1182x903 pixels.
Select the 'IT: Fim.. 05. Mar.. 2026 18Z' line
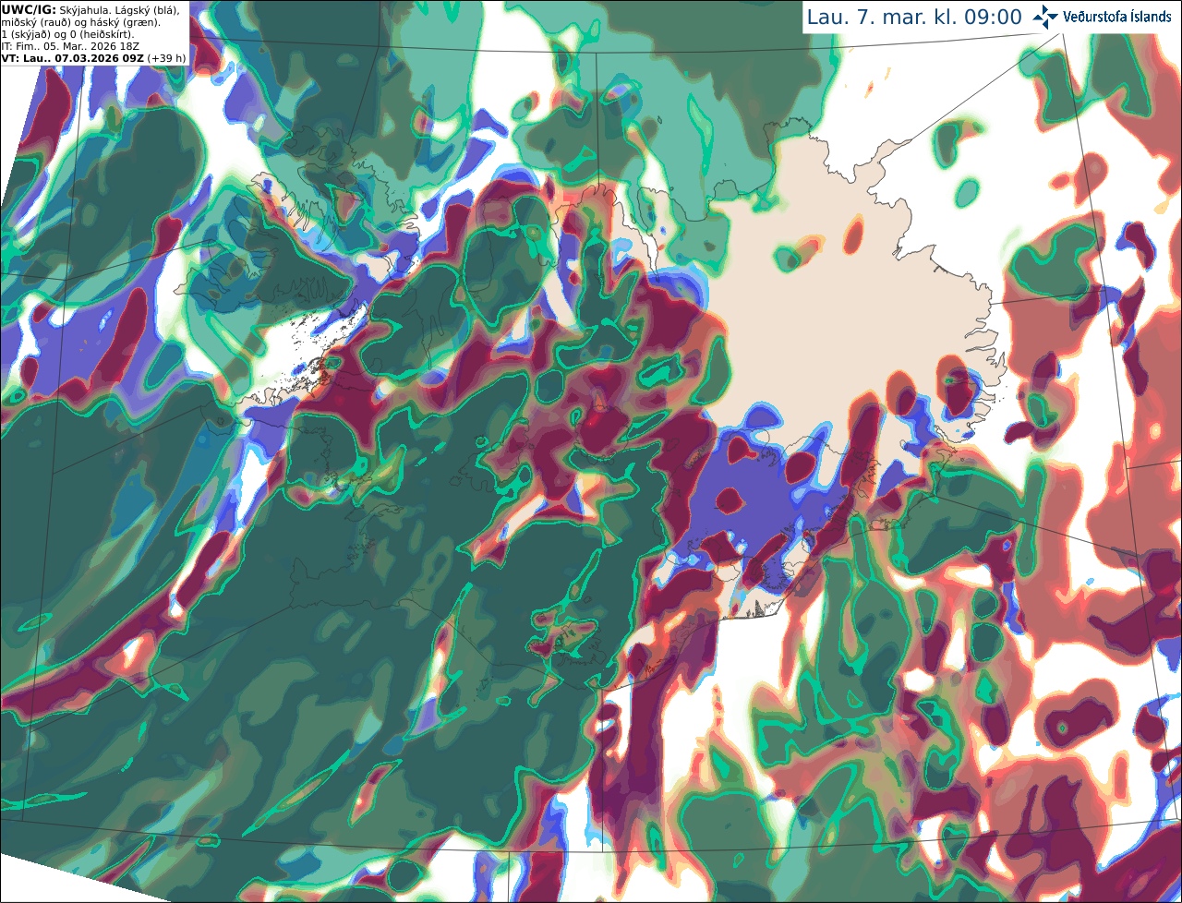(70, 46)
